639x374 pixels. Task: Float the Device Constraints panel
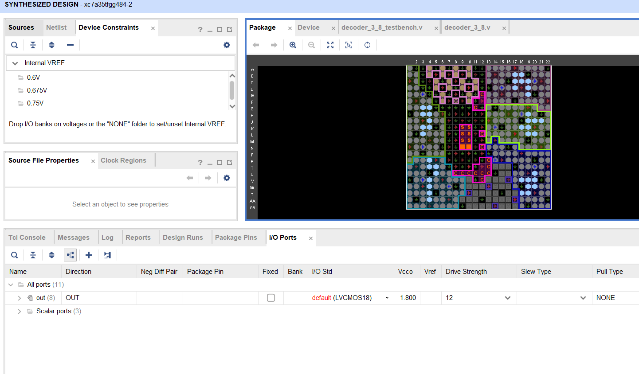click(229, 29)
